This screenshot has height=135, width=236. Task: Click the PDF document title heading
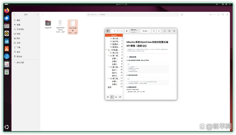pos(147,44)
